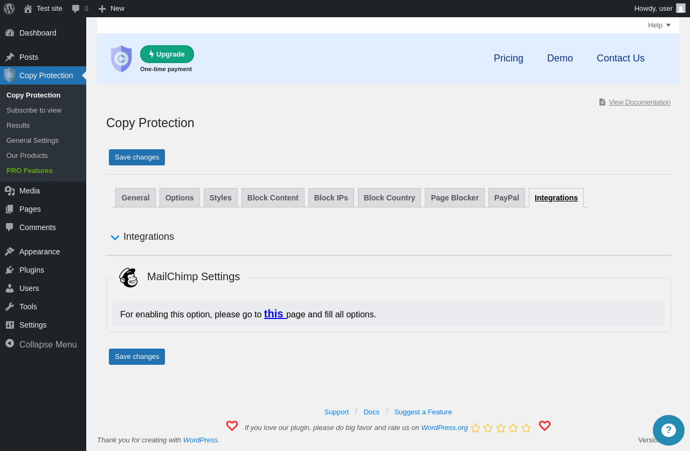The image size is (690, 451).
Task: Click the MailChimp monkey logo
Action: point(129,277)
